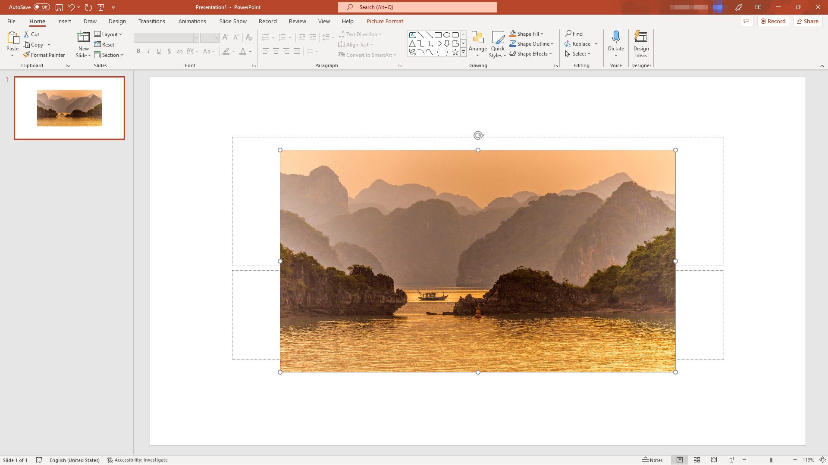The width and height of the screenshot is (828, 465).
Task: Open the Transitions menu tab
Action: tap(151, 21)
